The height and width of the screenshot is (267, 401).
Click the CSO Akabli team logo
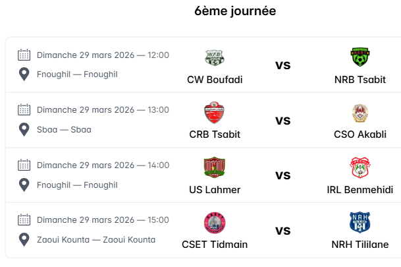[x=360, y=113]
